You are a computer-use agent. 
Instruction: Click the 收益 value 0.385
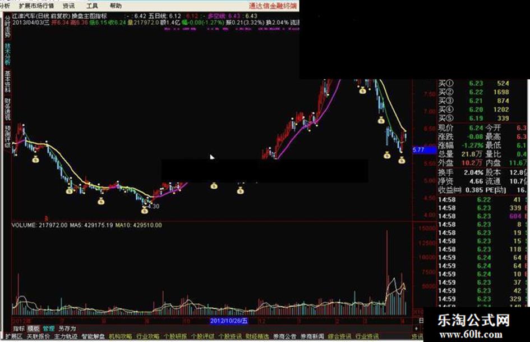(474, 190)
